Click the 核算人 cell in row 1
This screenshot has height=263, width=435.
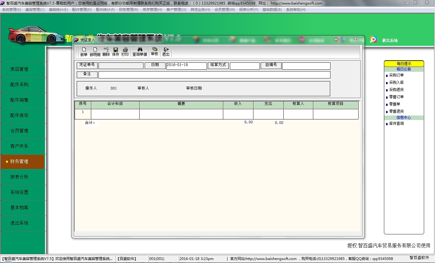[298, 114]
